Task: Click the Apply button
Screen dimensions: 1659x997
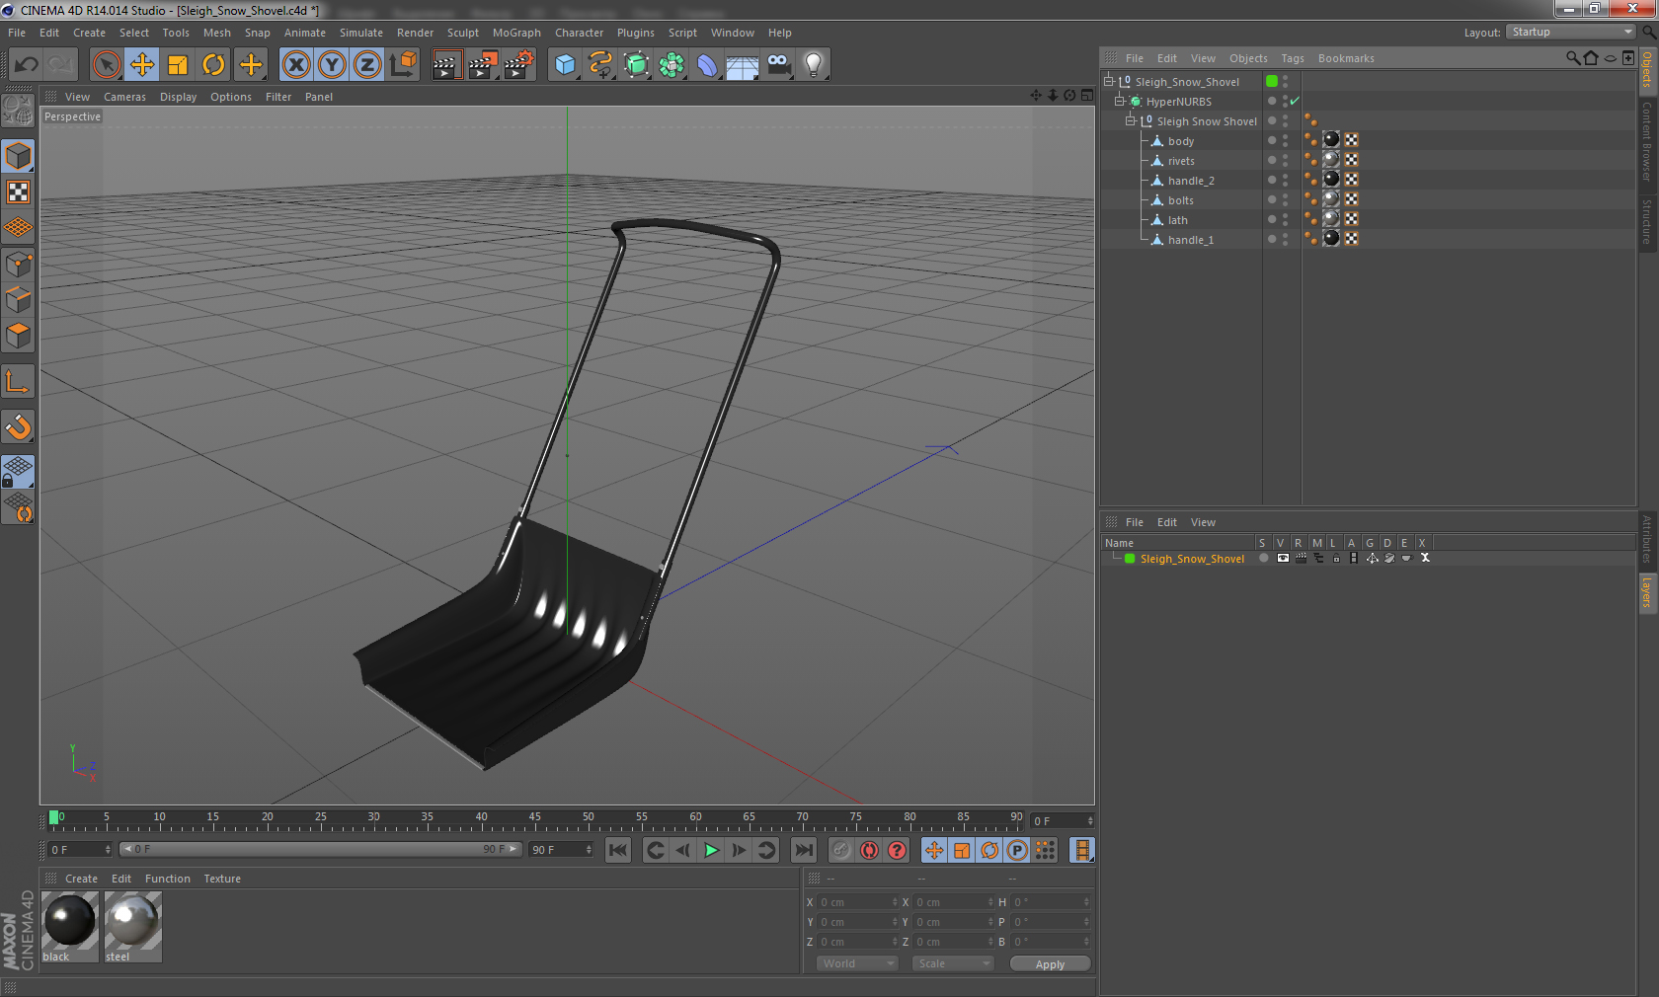Action: (1050, 963)
